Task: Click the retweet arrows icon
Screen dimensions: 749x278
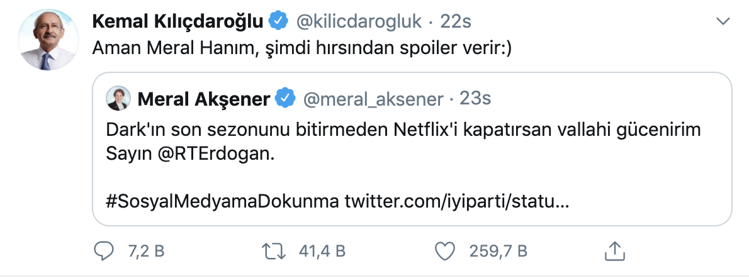Action: [274, 251]
